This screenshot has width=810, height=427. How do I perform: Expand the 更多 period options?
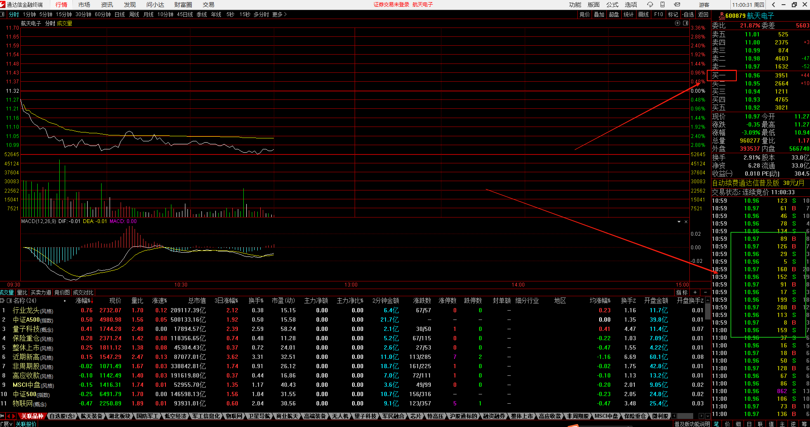click(279, 14)
